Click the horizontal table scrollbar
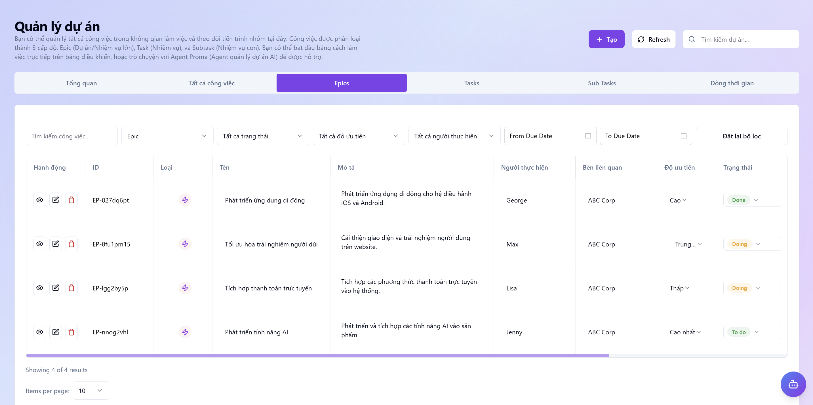The height and width of the screenshot is (405, 813). [x=317, y=355]
